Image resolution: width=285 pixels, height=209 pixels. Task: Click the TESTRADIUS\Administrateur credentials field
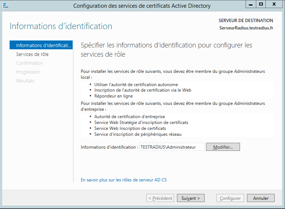172,147
